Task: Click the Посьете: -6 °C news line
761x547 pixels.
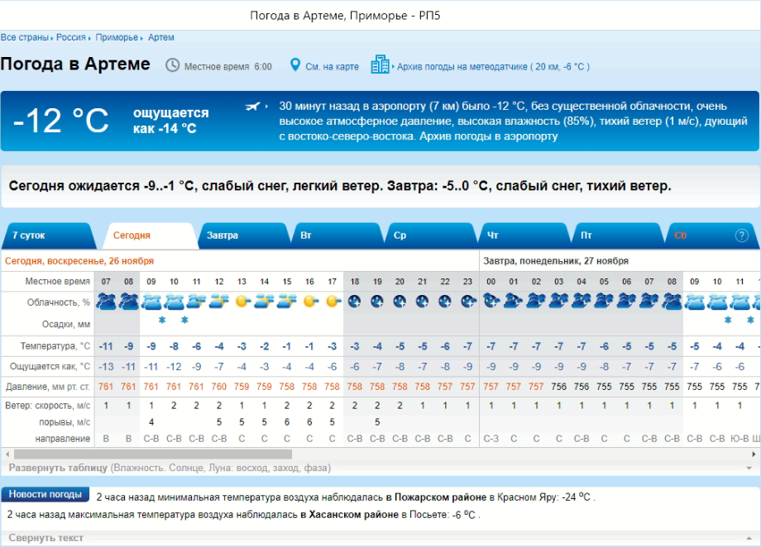Action: pyautogui.click(x=244, y=515)
